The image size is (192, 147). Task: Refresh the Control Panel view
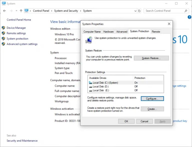click(139, 11)
